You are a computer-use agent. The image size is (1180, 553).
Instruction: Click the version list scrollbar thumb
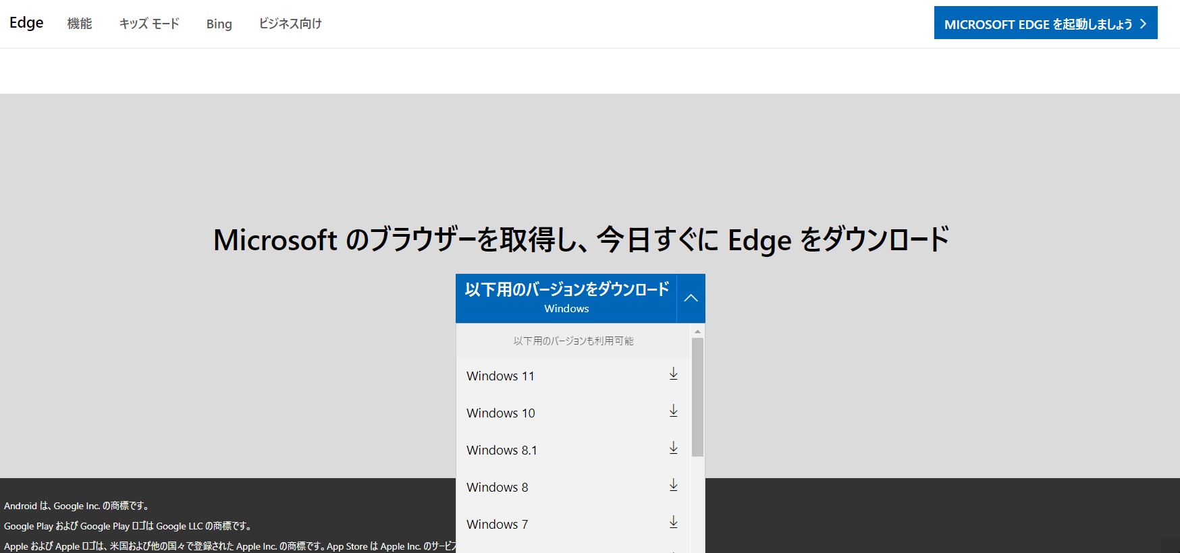pos(697,397)
